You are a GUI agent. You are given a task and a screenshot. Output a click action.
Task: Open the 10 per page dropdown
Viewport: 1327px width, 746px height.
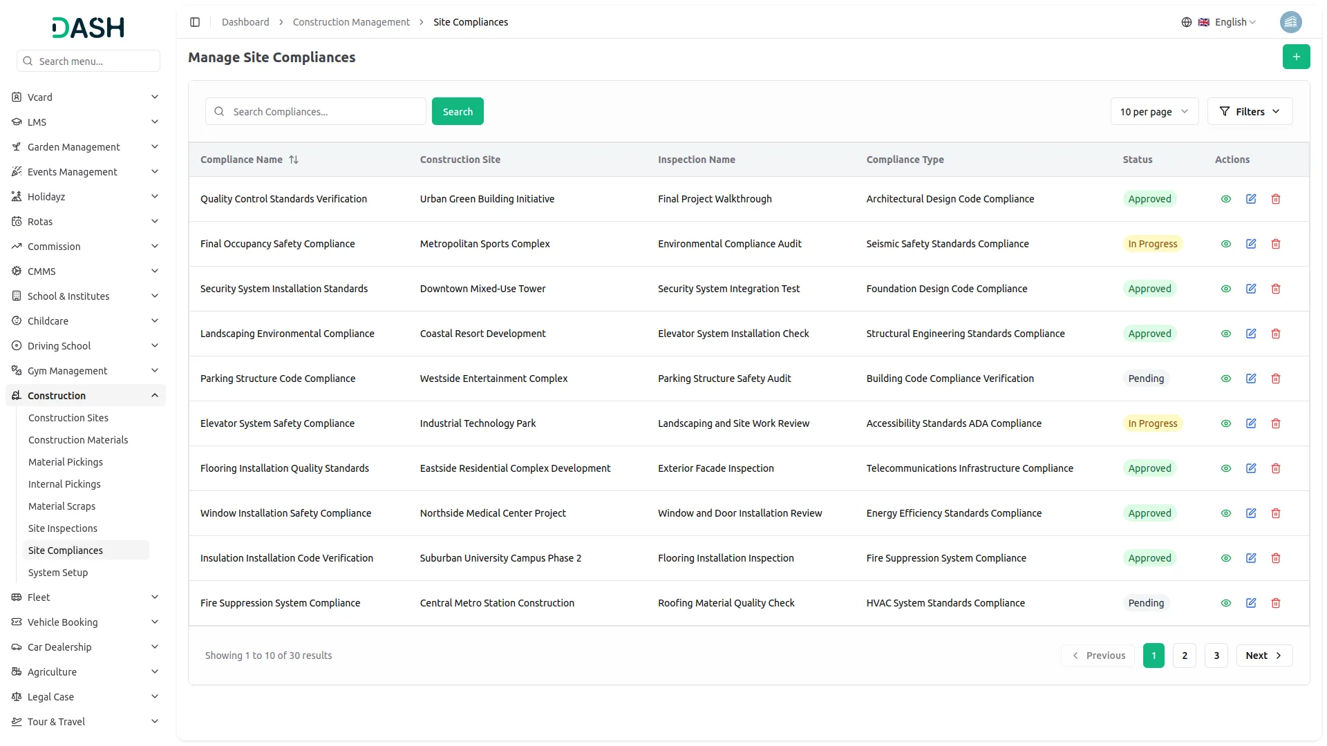pyautogui.click(x=1154, y=112)
